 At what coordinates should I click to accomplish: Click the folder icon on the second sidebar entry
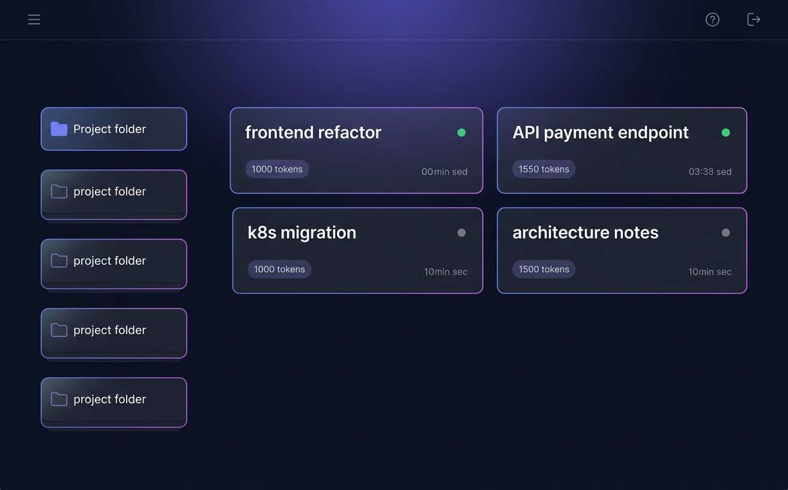(58, 191)
